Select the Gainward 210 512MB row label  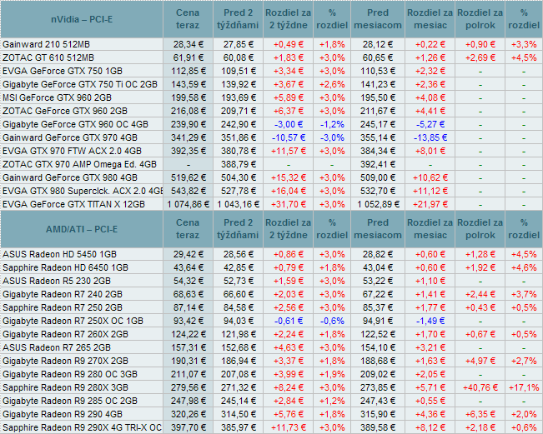pos(46,44)
